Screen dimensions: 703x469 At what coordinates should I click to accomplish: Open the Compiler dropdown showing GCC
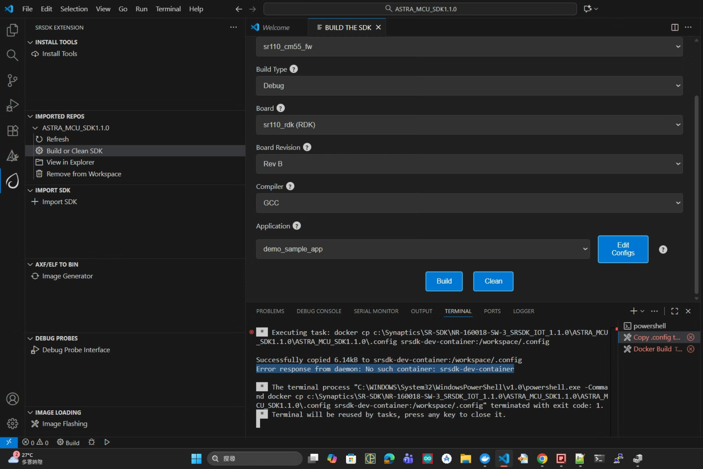[x=469, y=203]
